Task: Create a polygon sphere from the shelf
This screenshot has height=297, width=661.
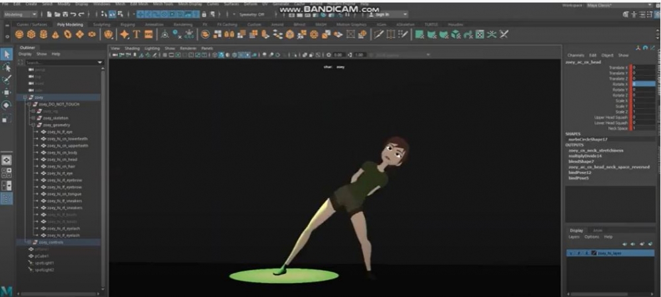Action: pos(20,34)
